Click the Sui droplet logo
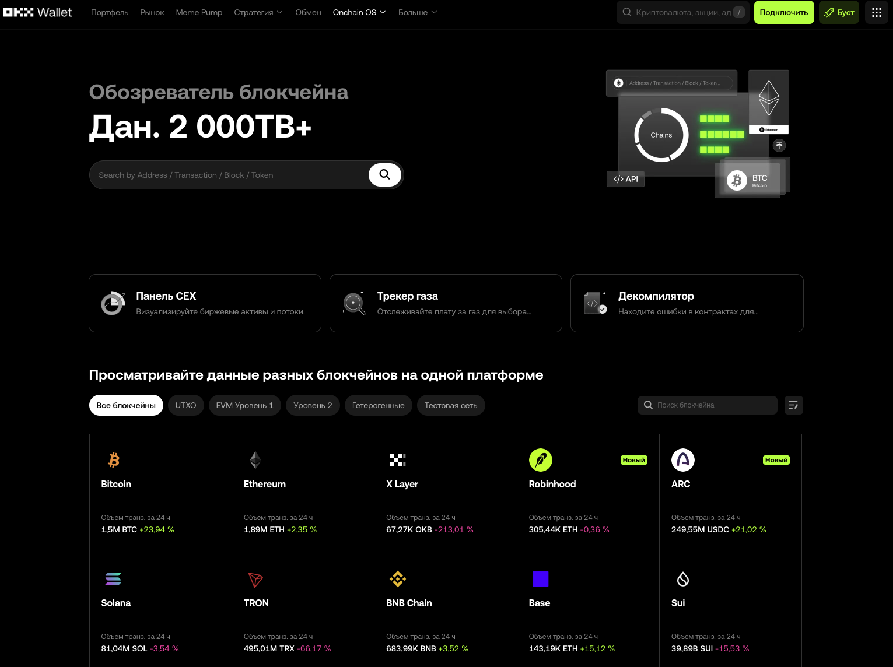The height and width of the screenshot is (667, 893). tap(683, 579)
